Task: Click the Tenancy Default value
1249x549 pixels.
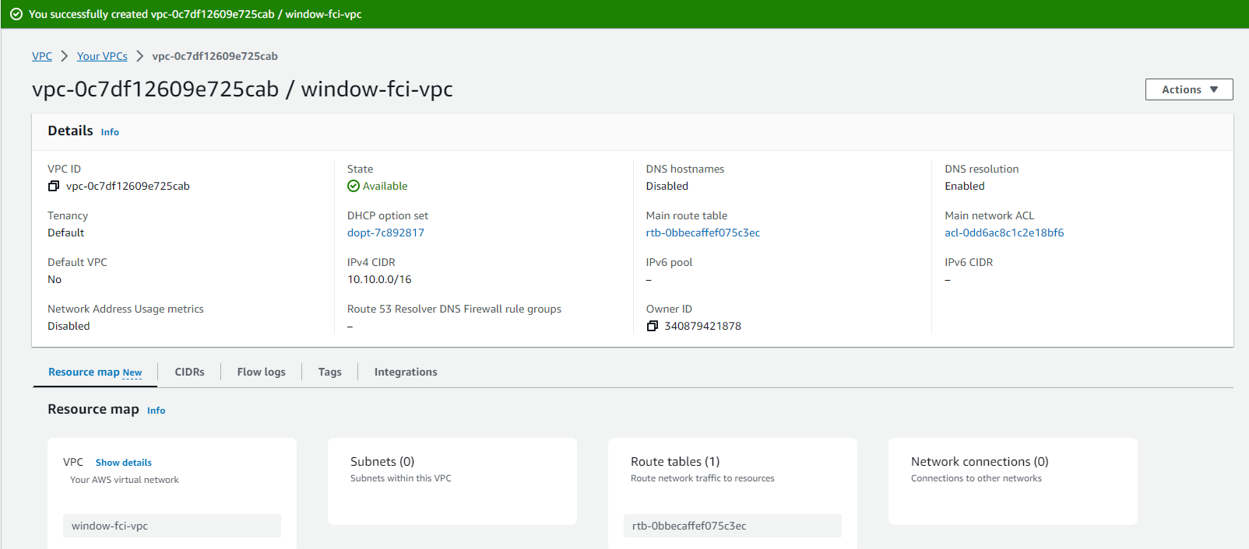Action: coord(66,233)
